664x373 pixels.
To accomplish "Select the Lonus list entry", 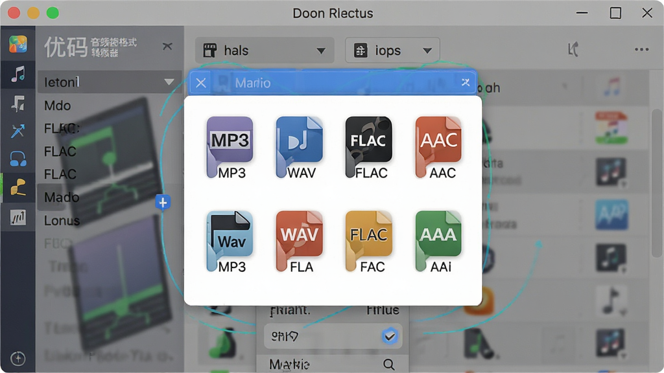I will point(62,220).
